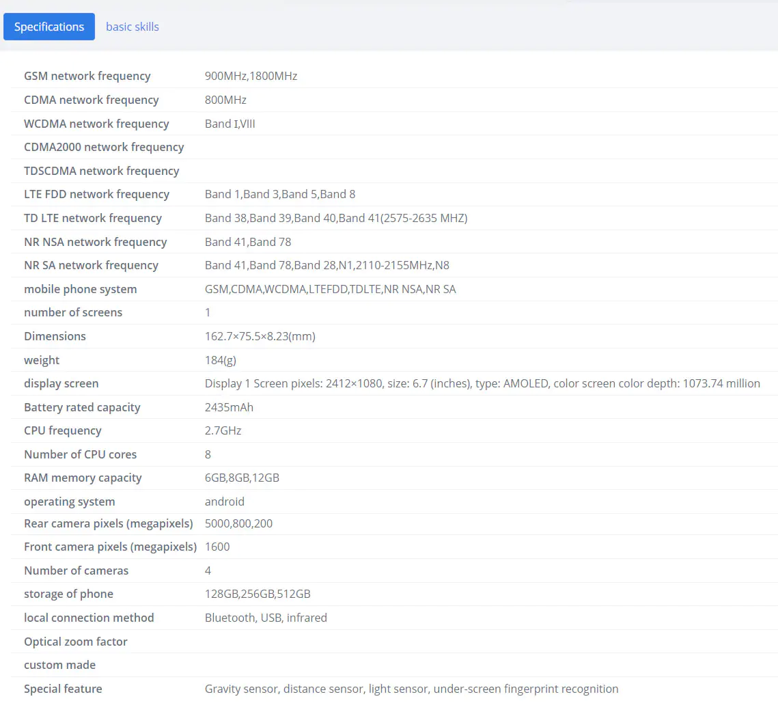Click the Bluetooth, USB, infrared value

(266, 617)
